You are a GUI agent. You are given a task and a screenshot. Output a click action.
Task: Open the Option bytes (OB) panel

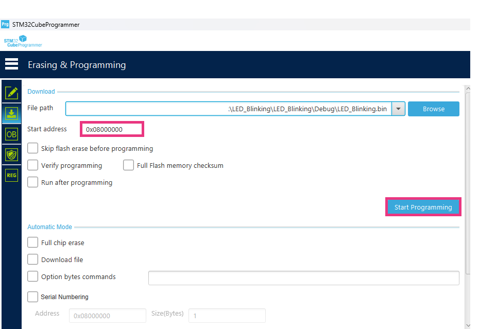(x=11, y=134)
